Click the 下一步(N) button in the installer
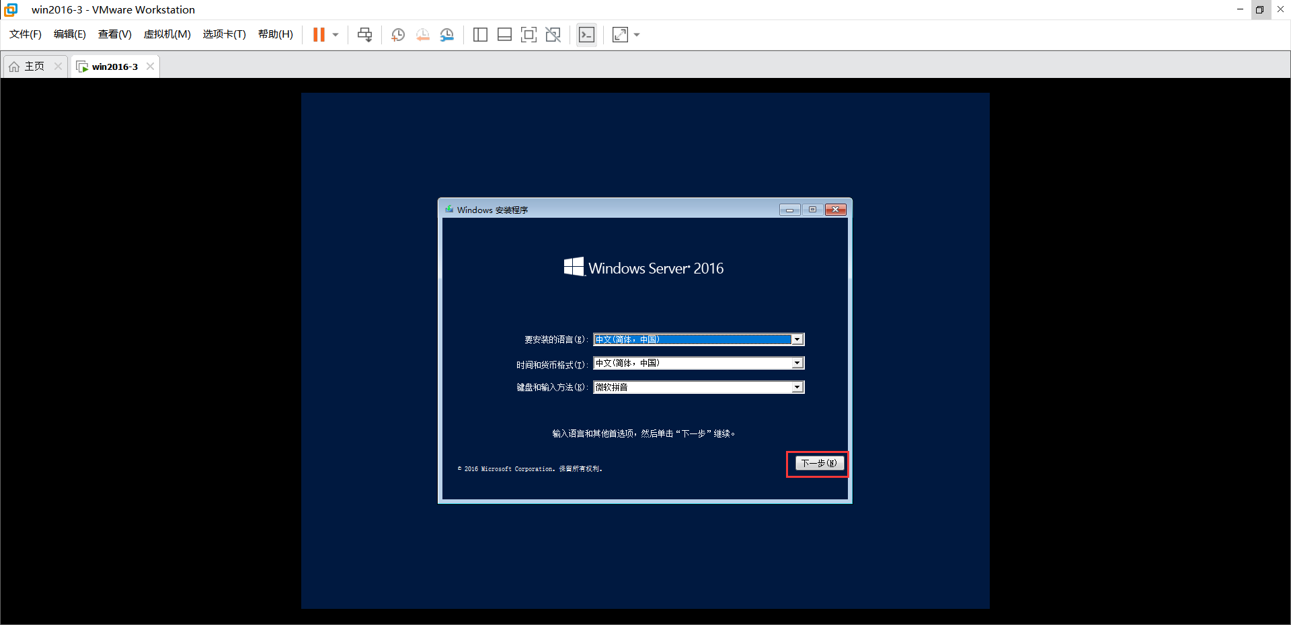Image resolution: width=1291 pixels, height=625 pixels. [x=817, y=463]
